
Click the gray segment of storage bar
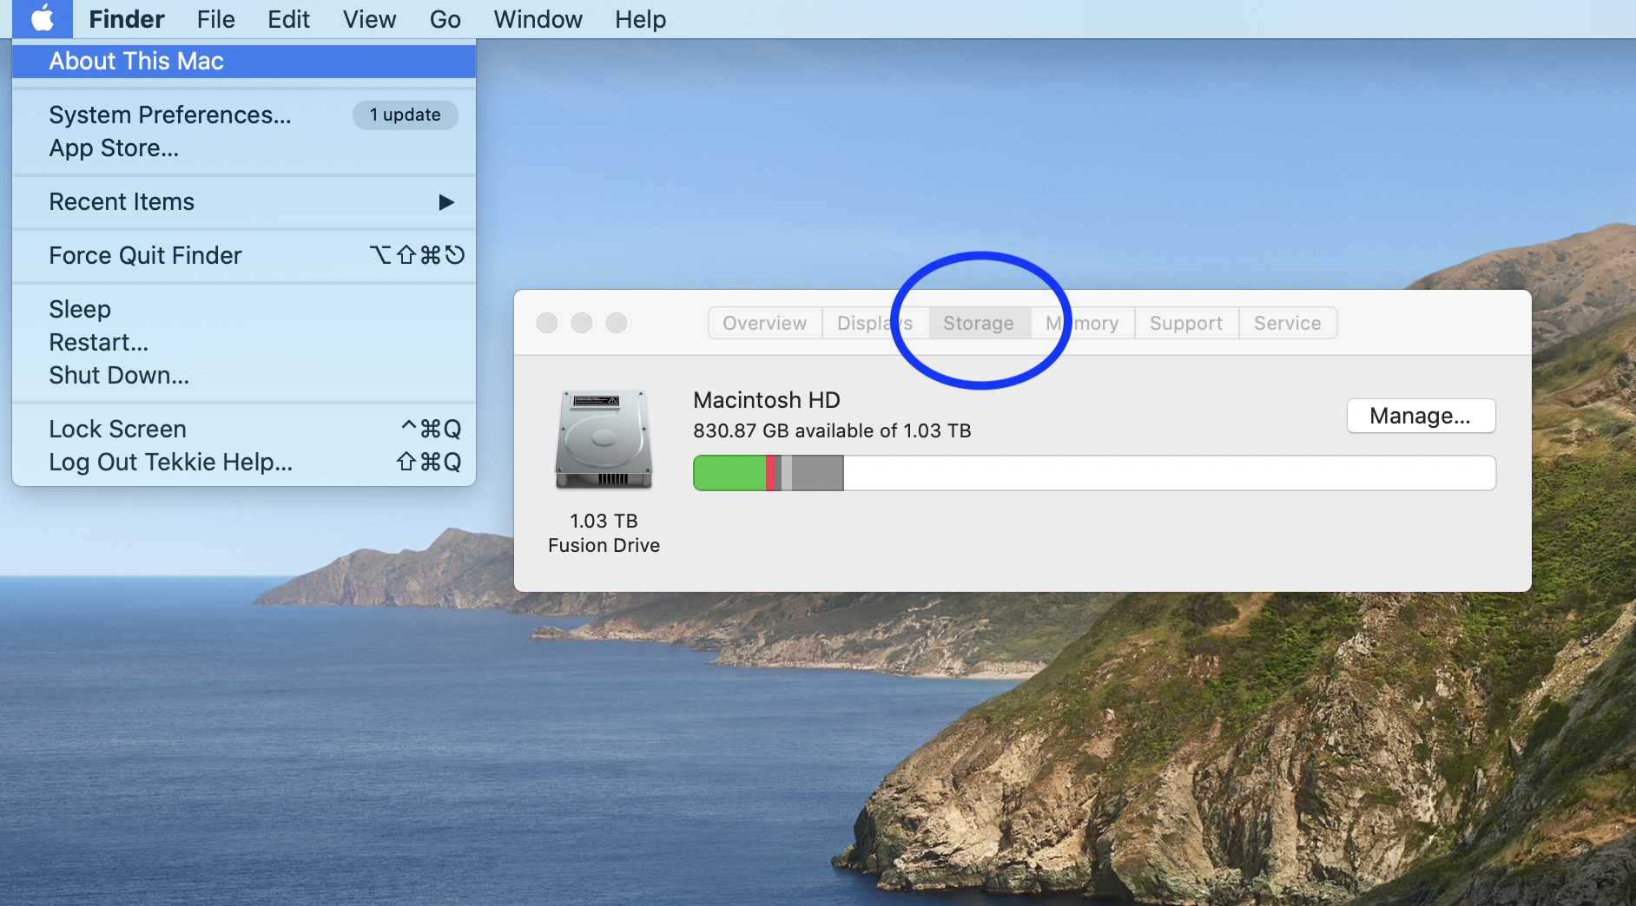click(817, 473)
